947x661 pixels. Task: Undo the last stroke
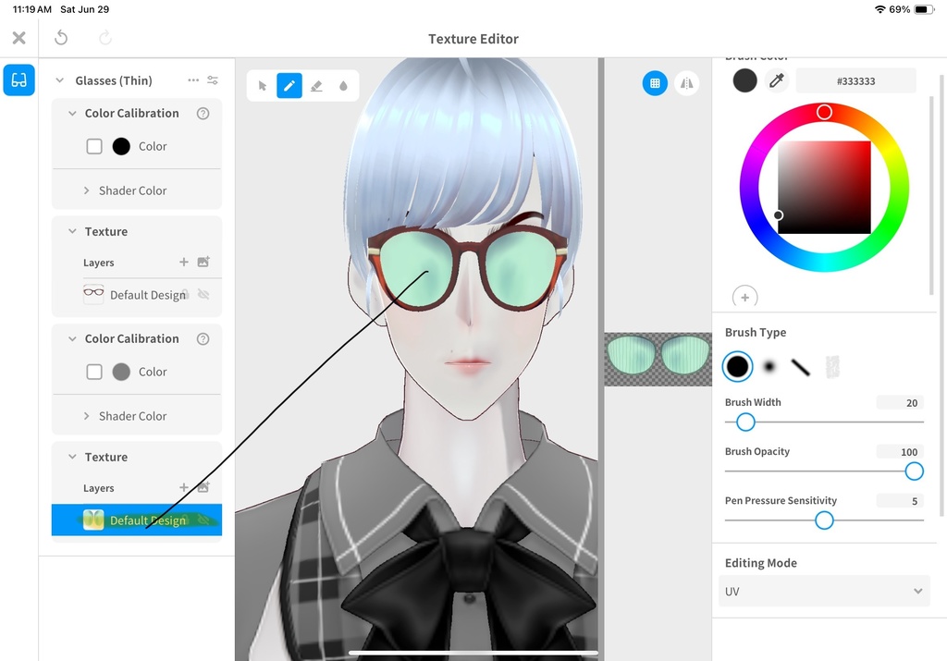[x=61, y=38]
